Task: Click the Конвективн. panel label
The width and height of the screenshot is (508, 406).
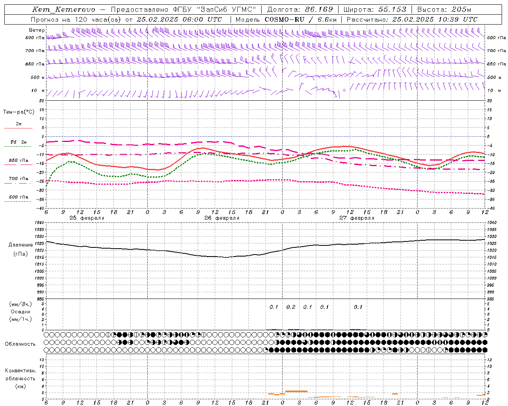Action: pos(20,371)
